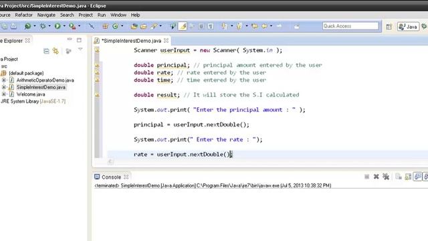Click the Run green play button

[x=58, y=26]
